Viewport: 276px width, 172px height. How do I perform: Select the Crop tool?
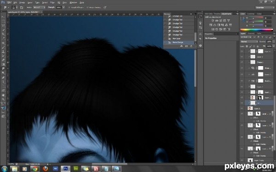[3, 34]
